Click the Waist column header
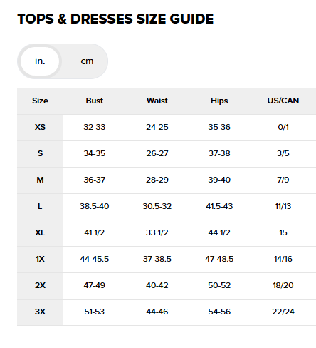The image size is (316, 348). pos(157,101)
